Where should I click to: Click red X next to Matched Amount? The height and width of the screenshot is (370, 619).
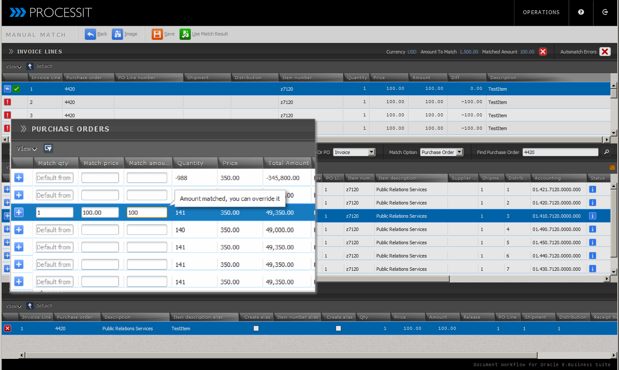point(543,52)
